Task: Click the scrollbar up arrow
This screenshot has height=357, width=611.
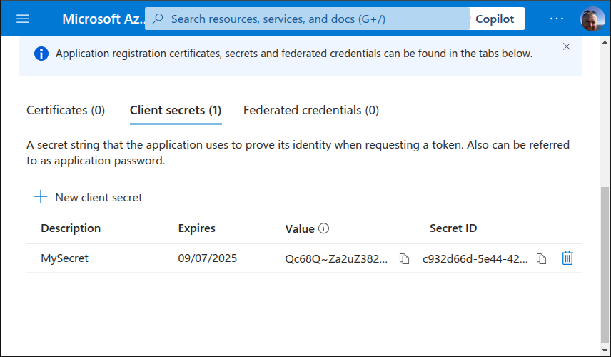Action: tap(605, 42)
